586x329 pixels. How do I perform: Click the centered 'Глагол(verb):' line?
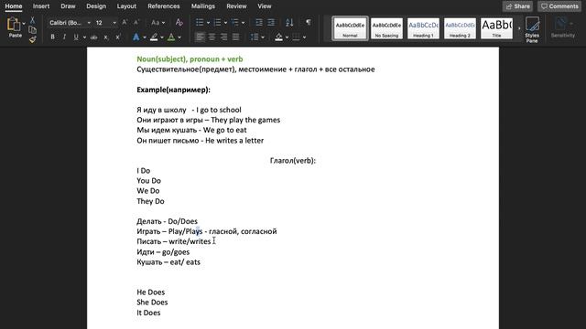pos(293,161)
